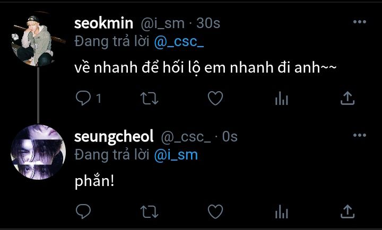Like seungcheol's "phắn!" tweet
Screen dimensions: 382x230
214,212
